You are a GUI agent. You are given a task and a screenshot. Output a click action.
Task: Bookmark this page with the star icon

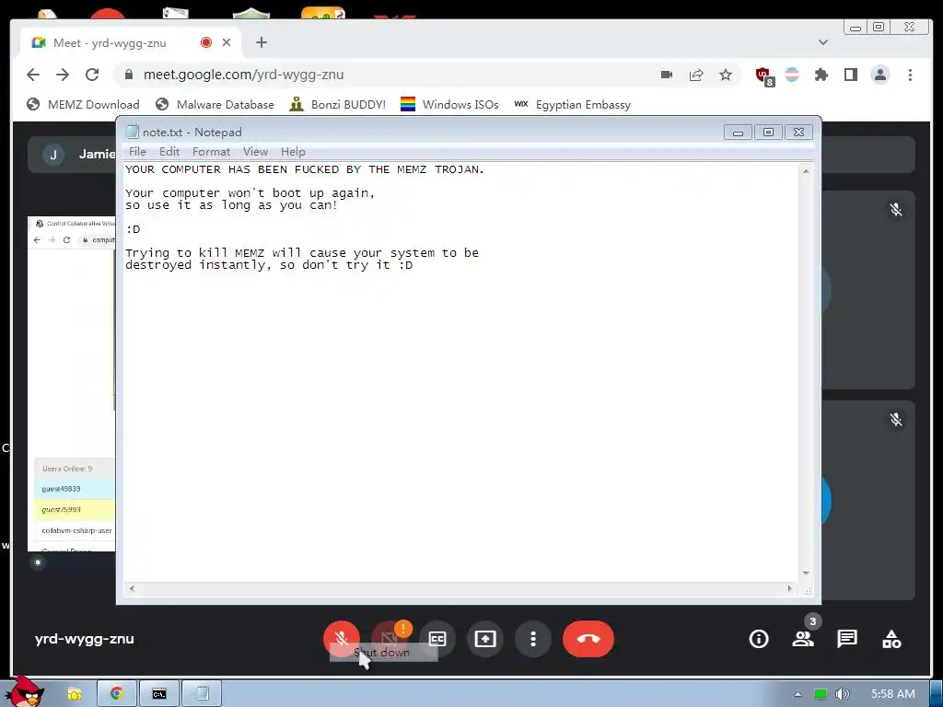[x=726, y=75]
